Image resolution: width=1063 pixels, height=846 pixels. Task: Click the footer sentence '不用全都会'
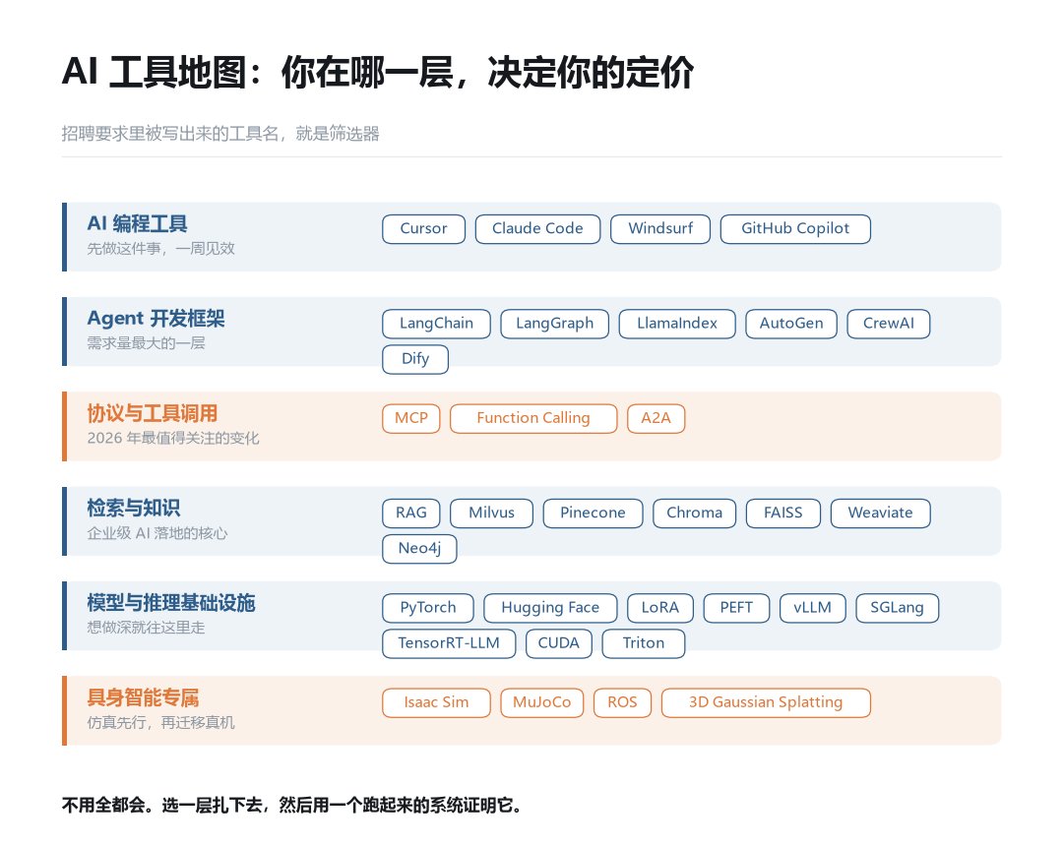tap(103, 806)
